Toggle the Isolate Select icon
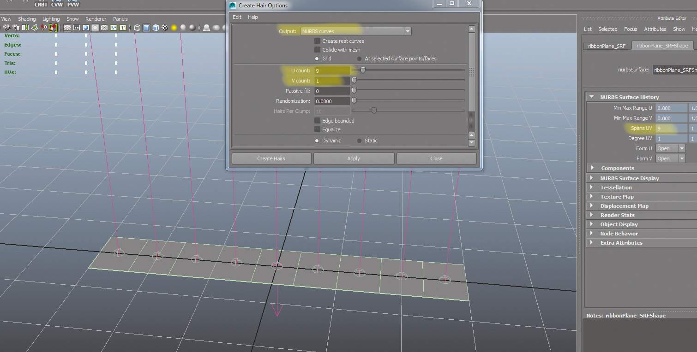The height and width of the screenshot is (352, 697). [206, 28]
